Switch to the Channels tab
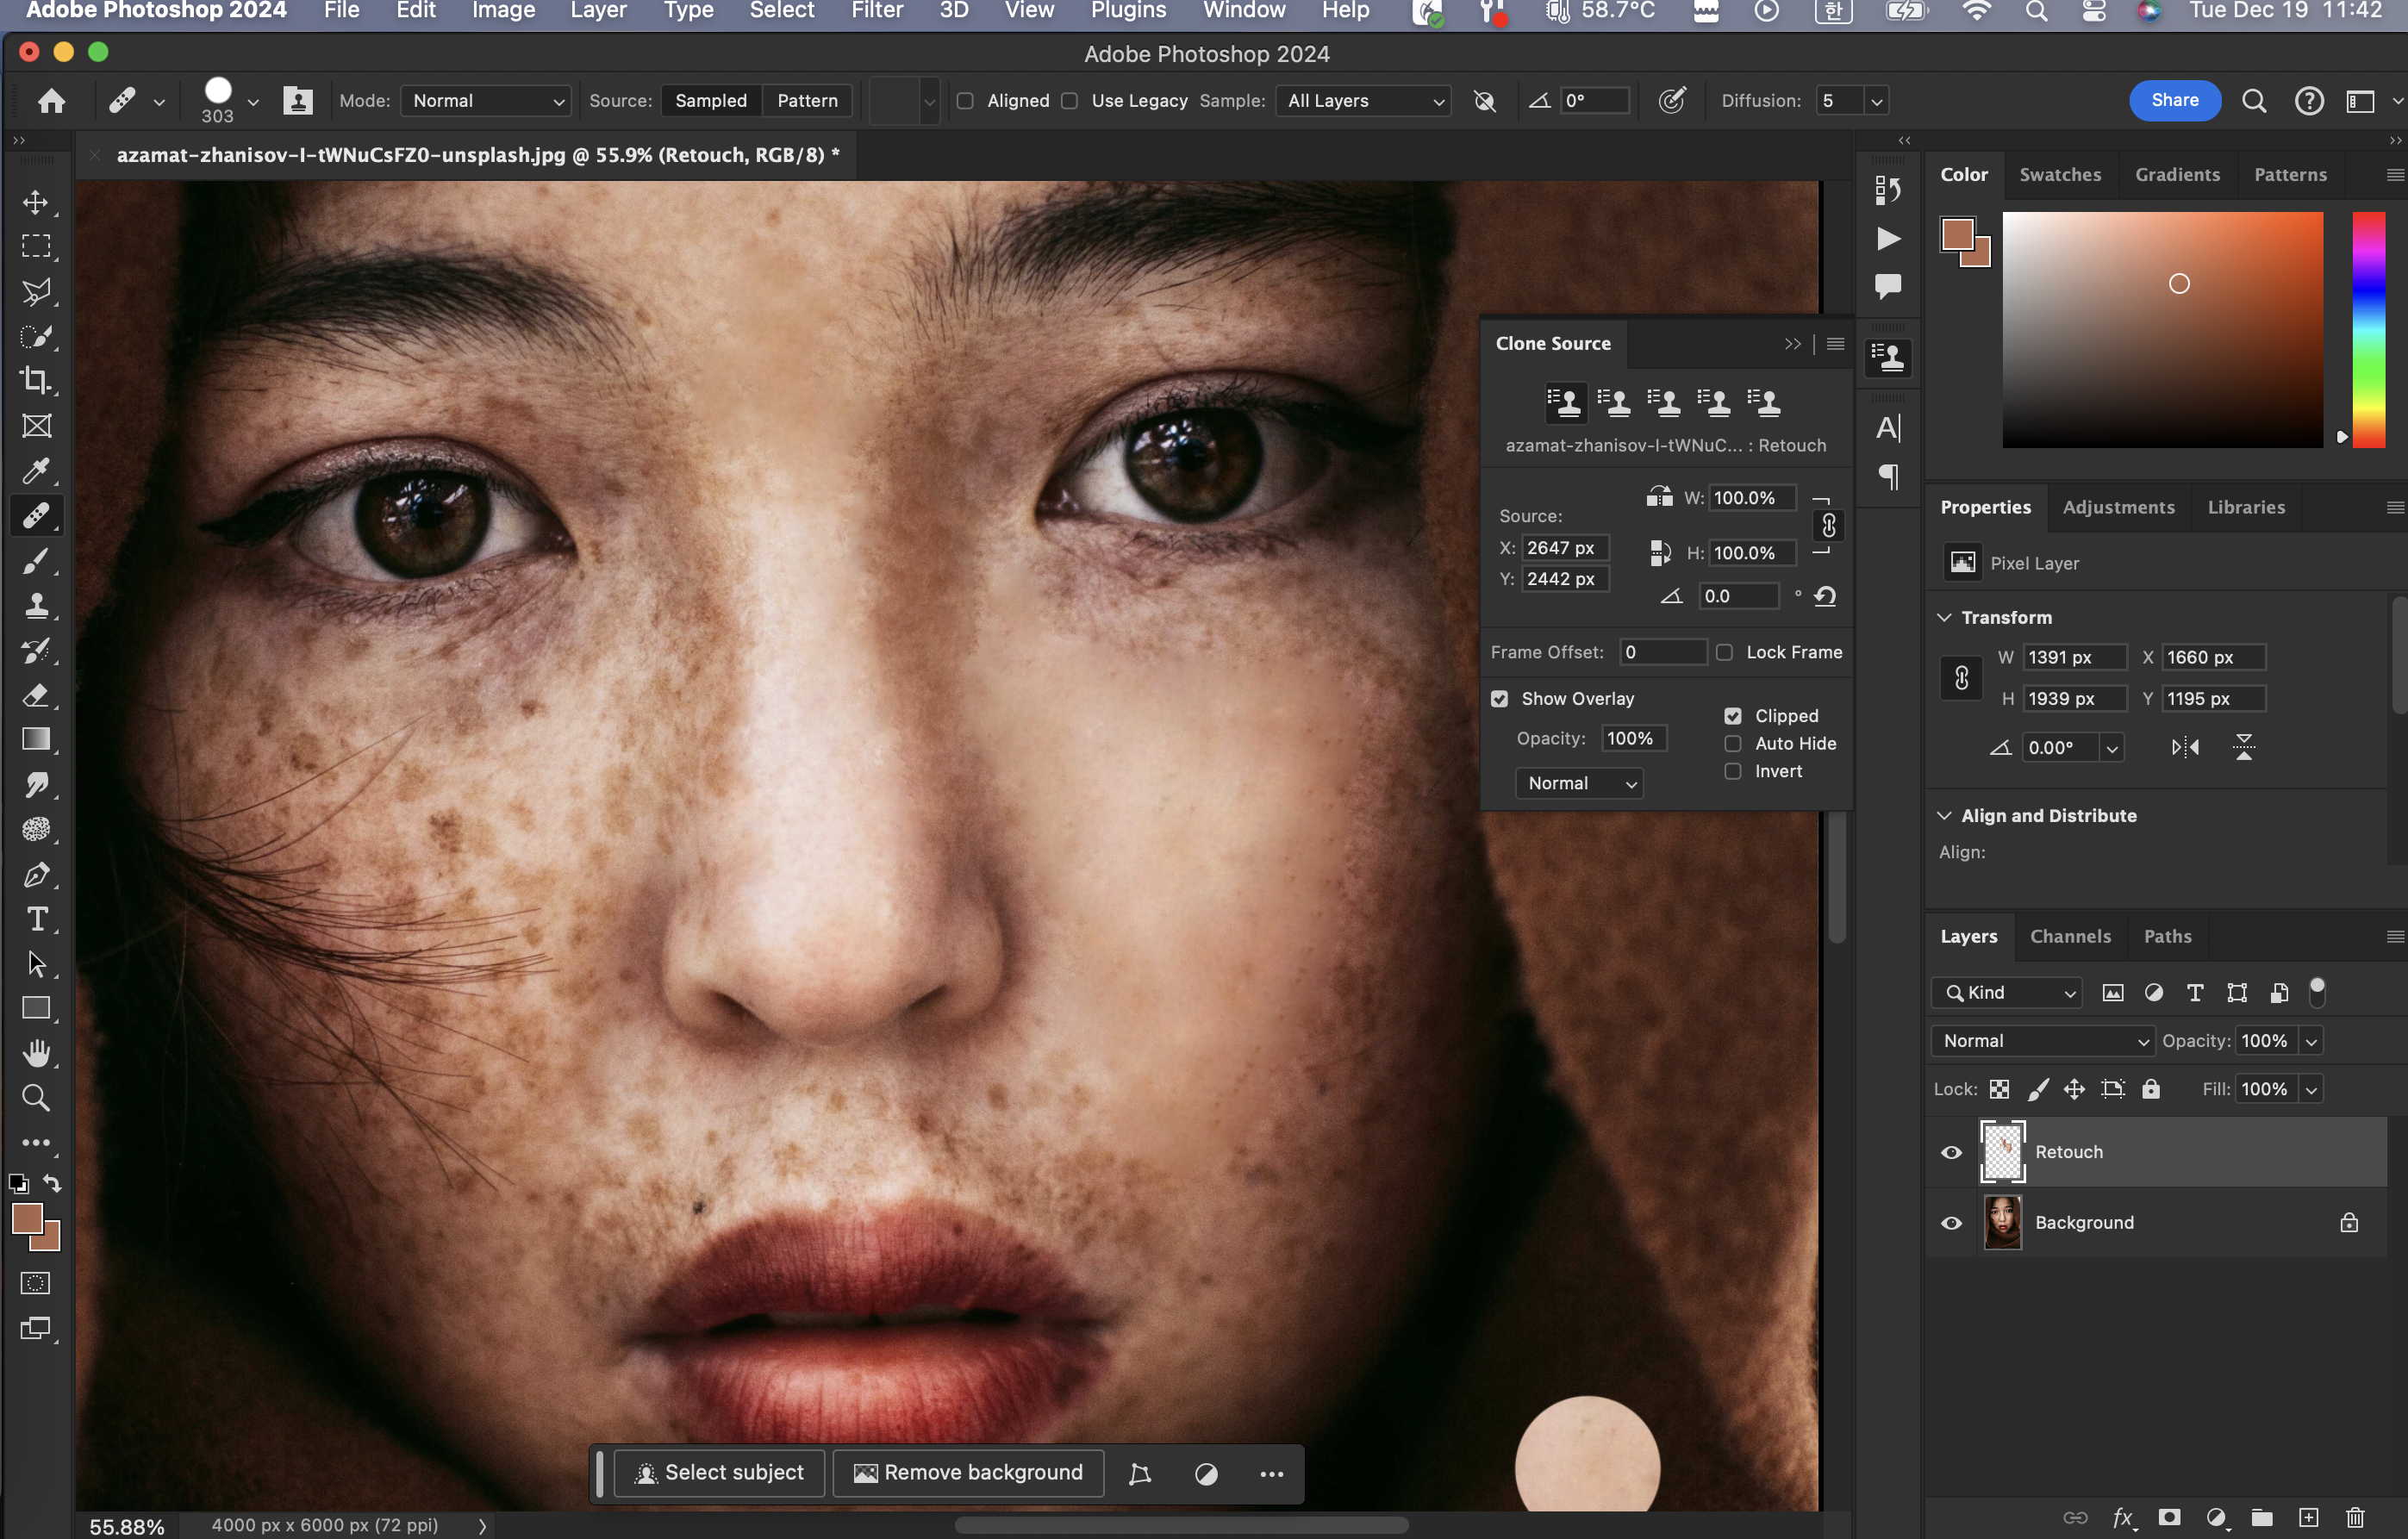 click(2070, 937)
